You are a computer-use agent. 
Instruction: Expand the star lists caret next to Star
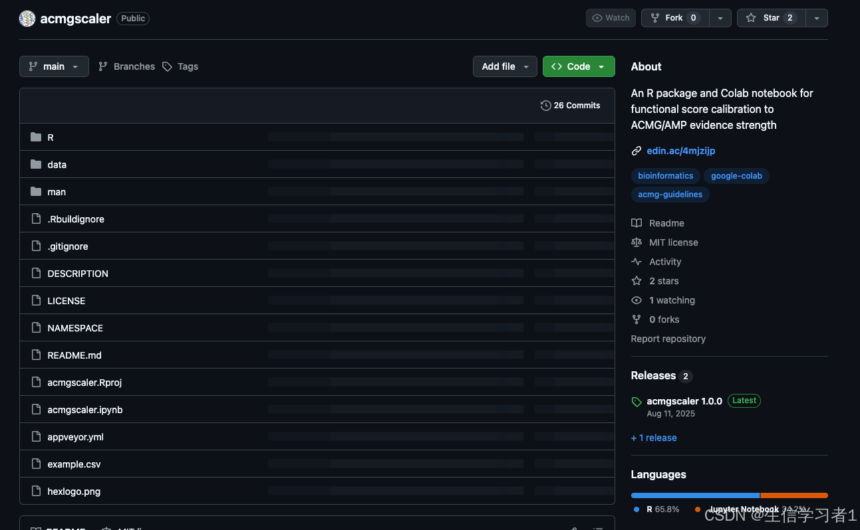[817, 18]
